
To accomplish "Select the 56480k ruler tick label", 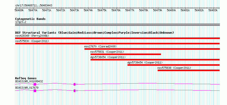I will coord(172,10).
